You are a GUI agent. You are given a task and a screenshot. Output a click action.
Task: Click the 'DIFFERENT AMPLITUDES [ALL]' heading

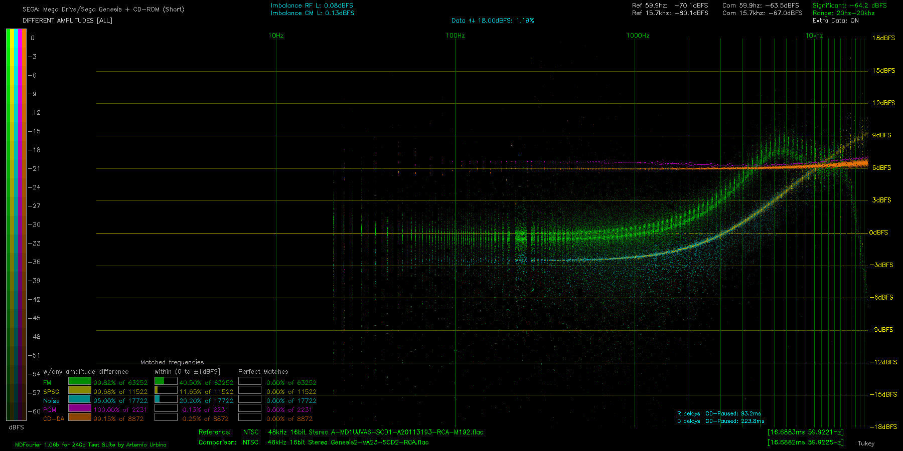coord(67,21)
